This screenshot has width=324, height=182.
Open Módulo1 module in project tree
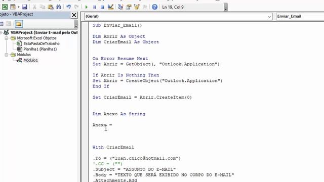tap(30, 60)
